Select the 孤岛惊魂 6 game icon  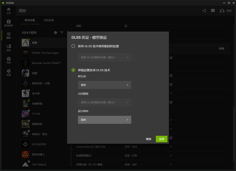[26, 155]
